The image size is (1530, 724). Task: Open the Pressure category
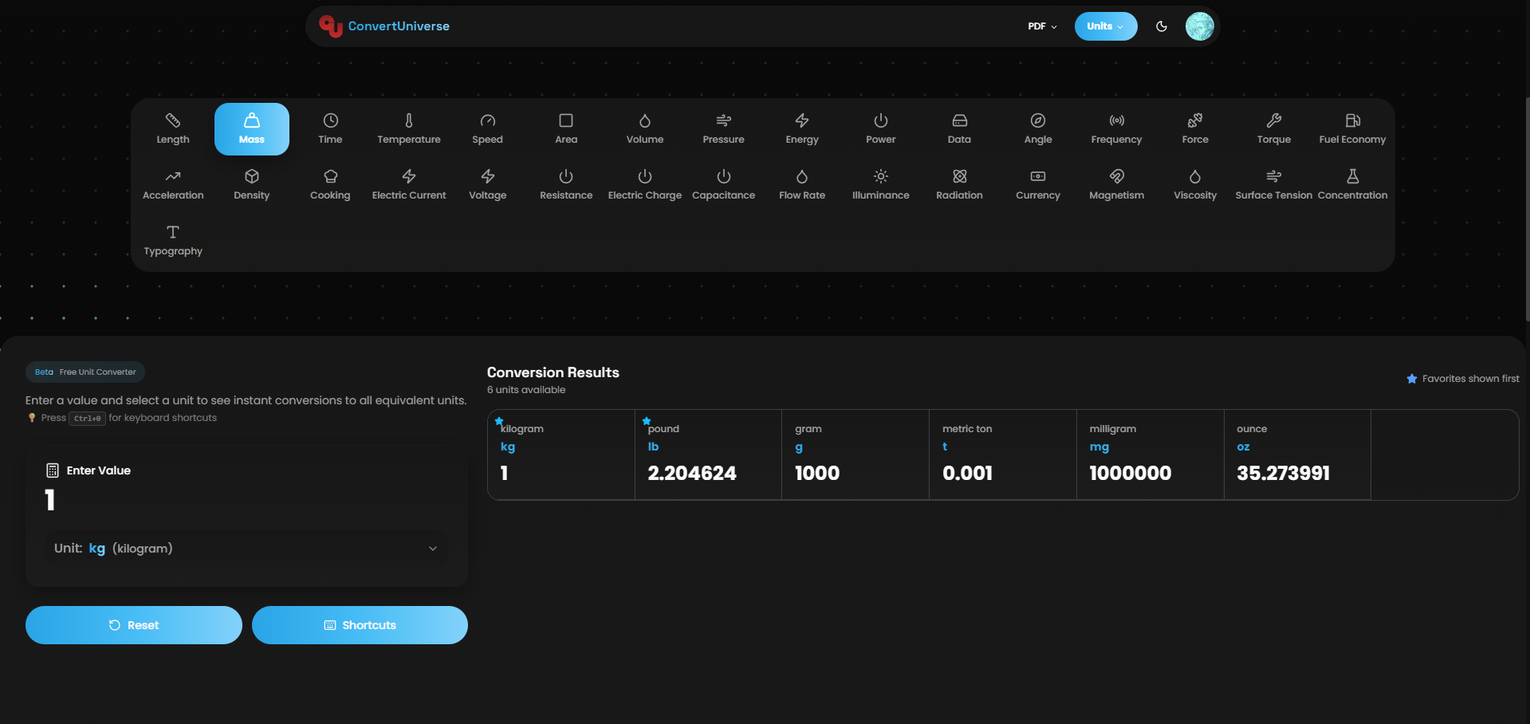coord(723,128)
